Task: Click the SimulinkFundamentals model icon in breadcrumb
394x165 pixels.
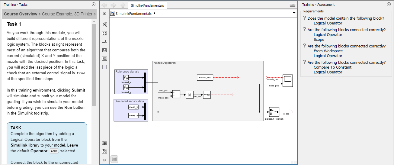Action: click(113, 13)
